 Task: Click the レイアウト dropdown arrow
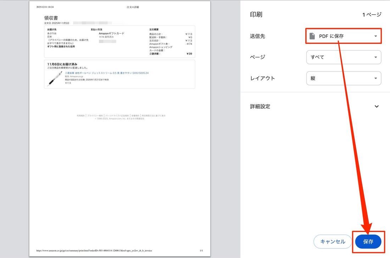pos(375,78)
